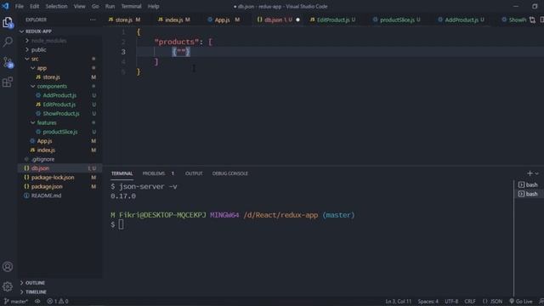544x306 pixels.
Task: Collapse the REDUX-APP root folder
Action: (60, 31)
